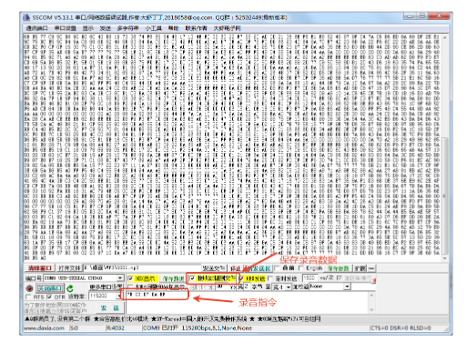Viewport: 467px width, 342px height.
Task: Open the COM9 port number dropdown
Action: pos(120,278)
